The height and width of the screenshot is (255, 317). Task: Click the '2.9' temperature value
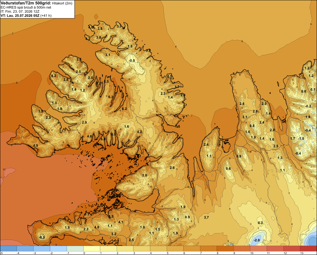(85, 122)
